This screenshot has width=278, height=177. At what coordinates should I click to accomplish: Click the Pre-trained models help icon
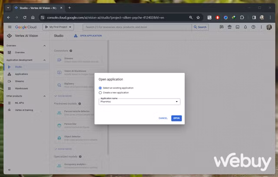pos(80,104)
